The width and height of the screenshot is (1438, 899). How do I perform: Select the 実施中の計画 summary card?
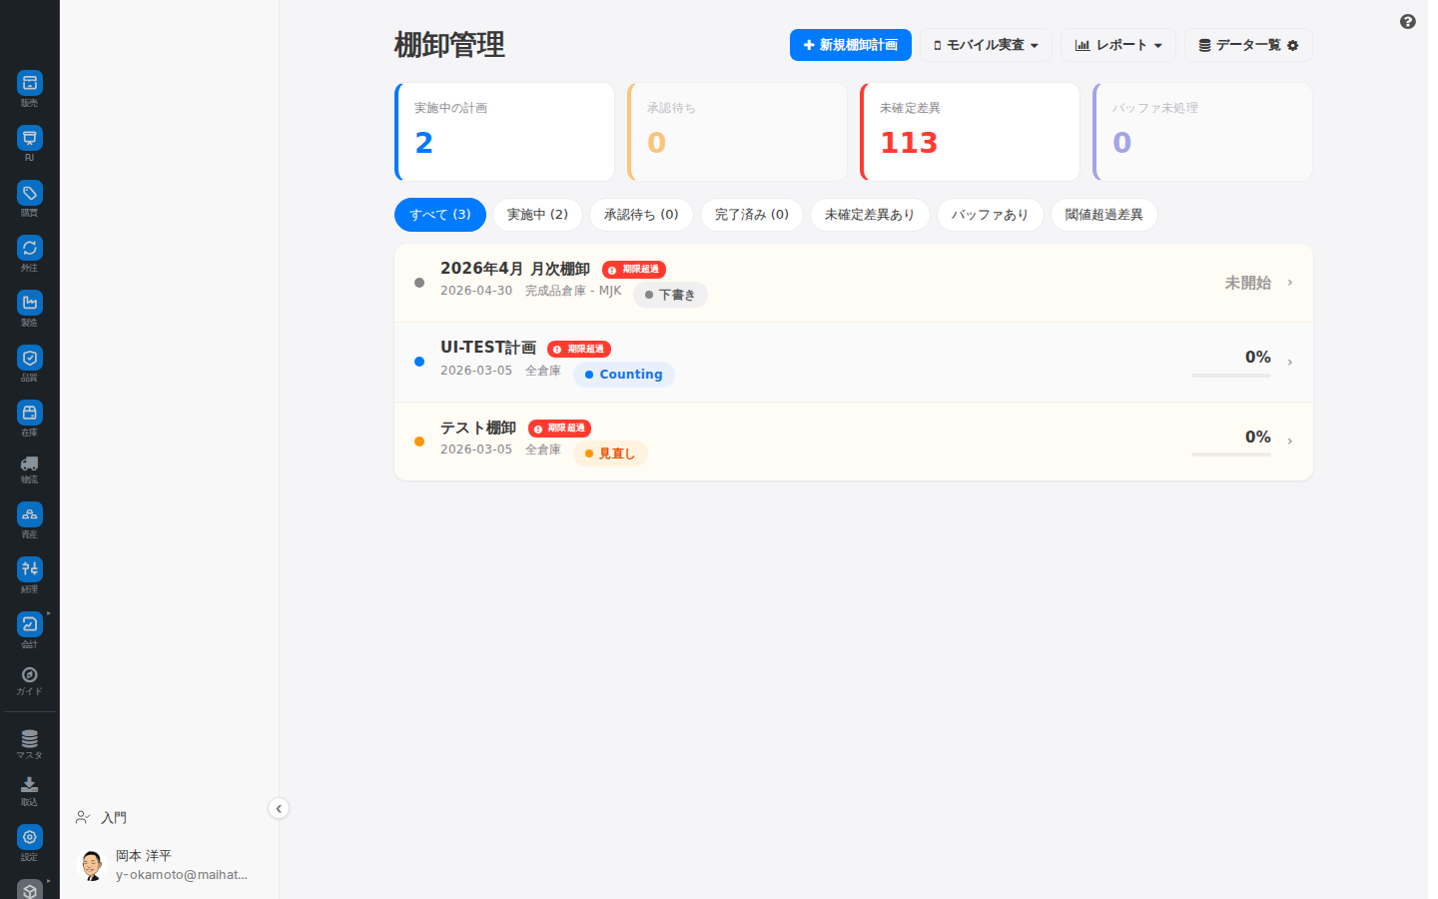click(504, 132)
